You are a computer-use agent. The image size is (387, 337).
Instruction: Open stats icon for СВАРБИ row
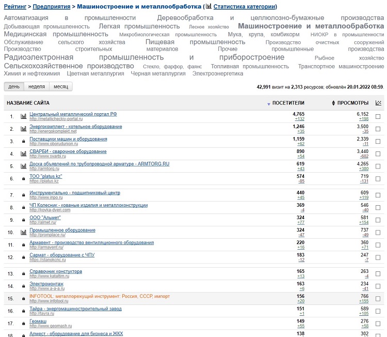pyautogui.click(x=23, y=154)
